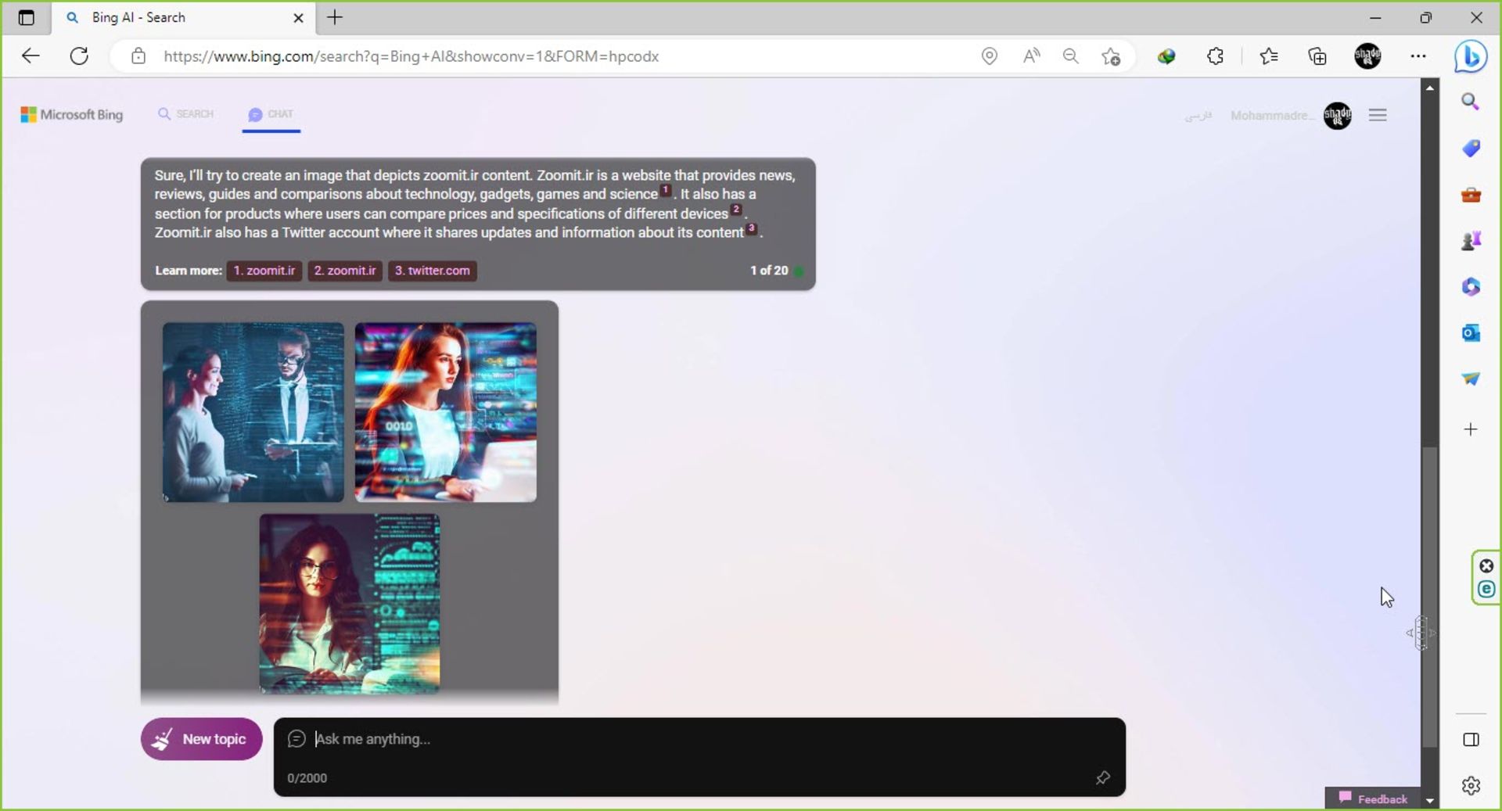This screenshot has height=811, width=1502.
Task: Click the zoom out magnifier icon
Action: click(x=1070, y=56)
